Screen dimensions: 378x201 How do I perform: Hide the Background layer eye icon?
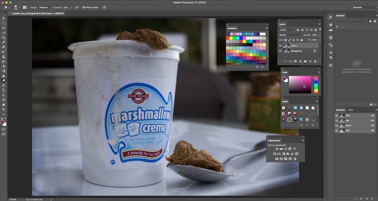click(280, 51)
